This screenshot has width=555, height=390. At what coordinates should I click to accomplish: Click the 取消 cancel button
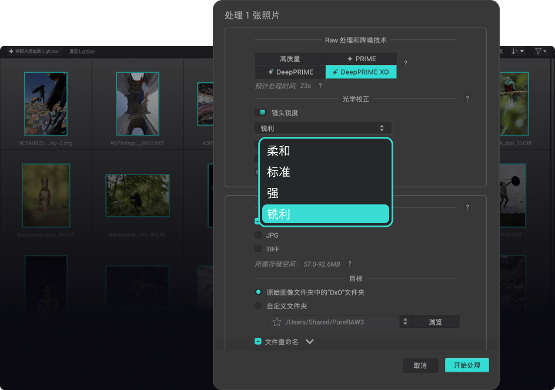(420, 365)
